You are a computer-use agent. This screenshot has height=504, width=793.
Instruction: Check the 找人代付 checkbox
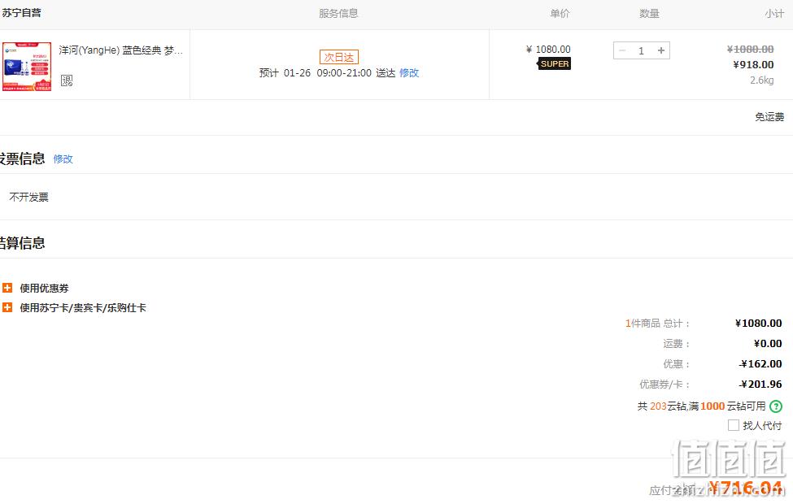tap(734, 425)
